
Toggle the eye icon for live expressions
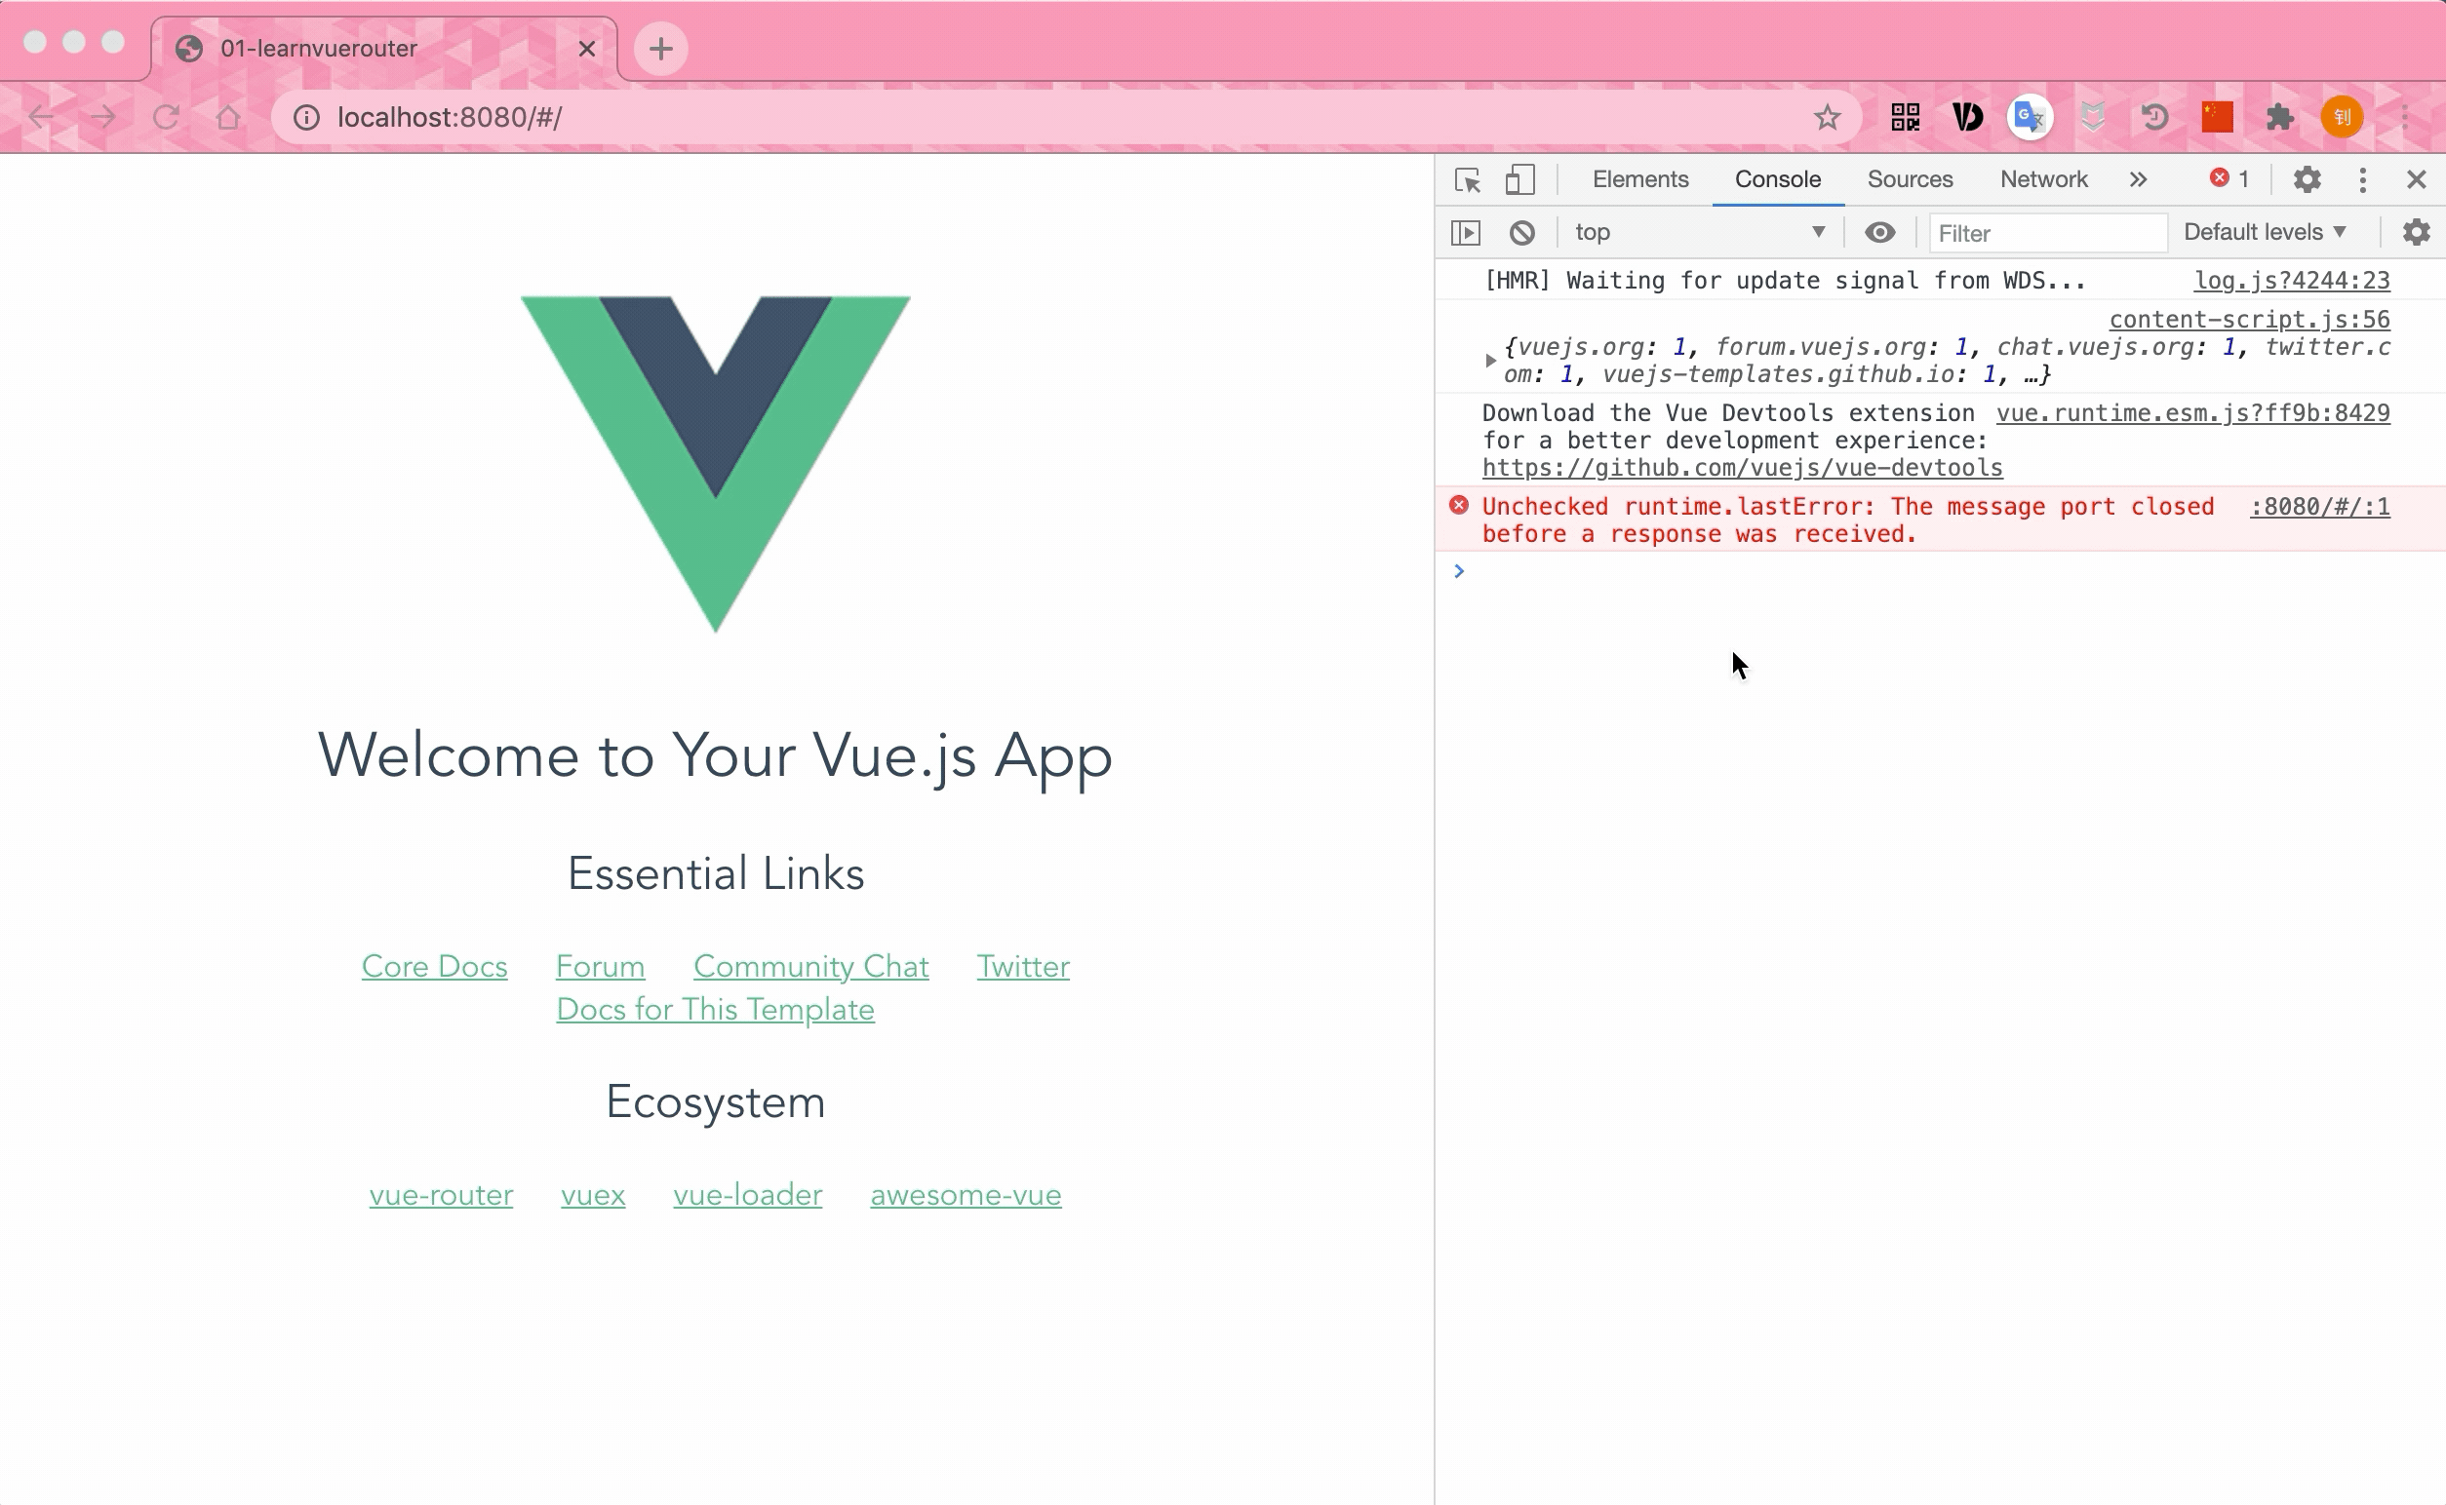pyautogui.click(x=1880, y=230)
